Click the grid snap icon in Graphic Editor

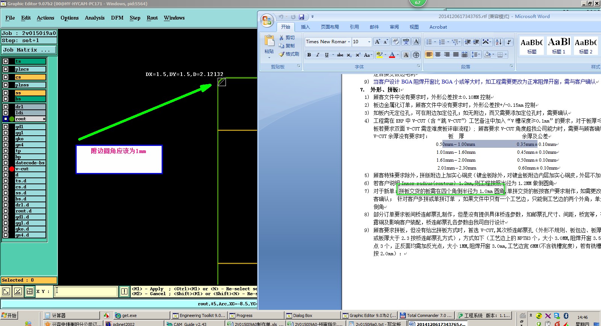30,291
